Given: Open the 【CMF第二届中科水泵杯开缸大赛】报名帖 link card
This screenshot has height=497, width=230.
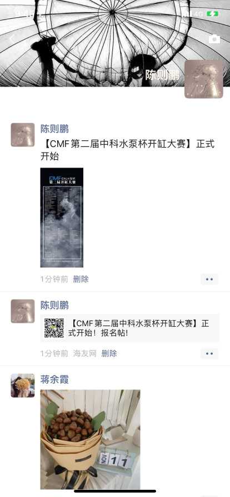Looking at the screenshot, I should tap(129, 328).
